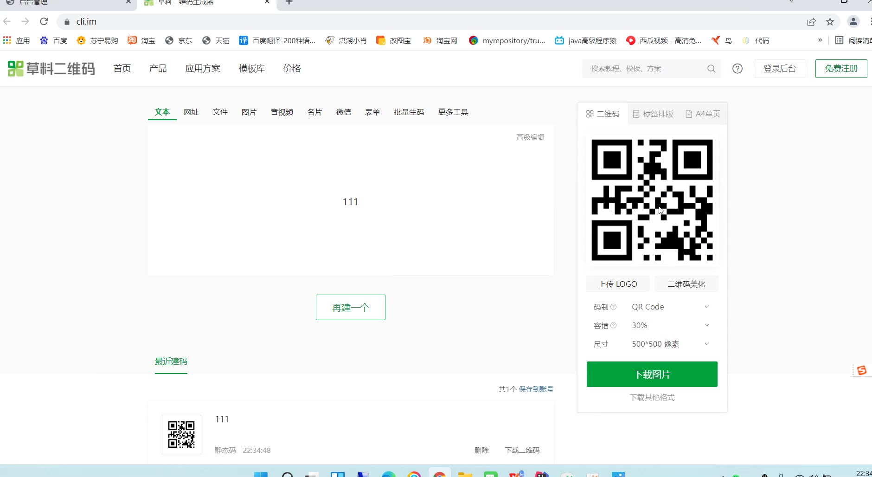Click the 免费注册 button

(x=841, y=69)
